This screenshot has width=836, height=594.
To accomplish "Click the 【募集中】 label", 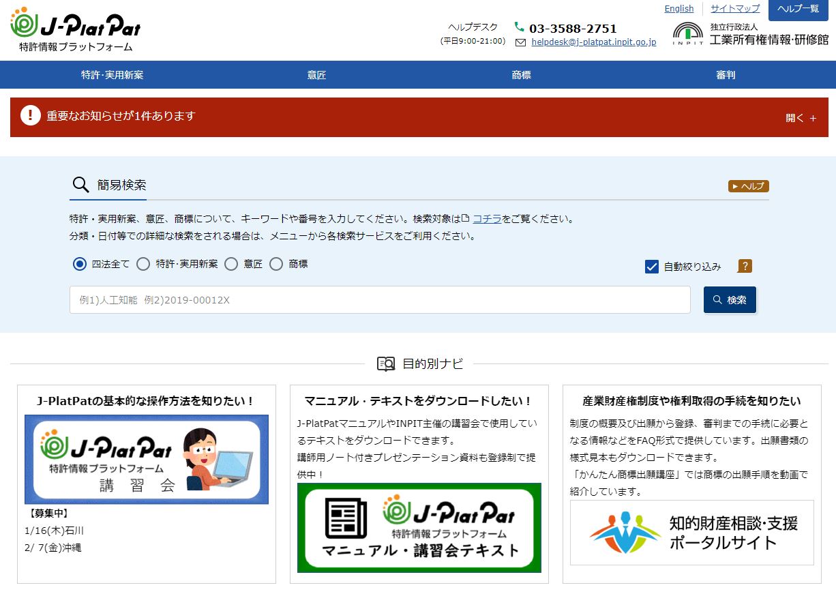I will tap(48, 514).
